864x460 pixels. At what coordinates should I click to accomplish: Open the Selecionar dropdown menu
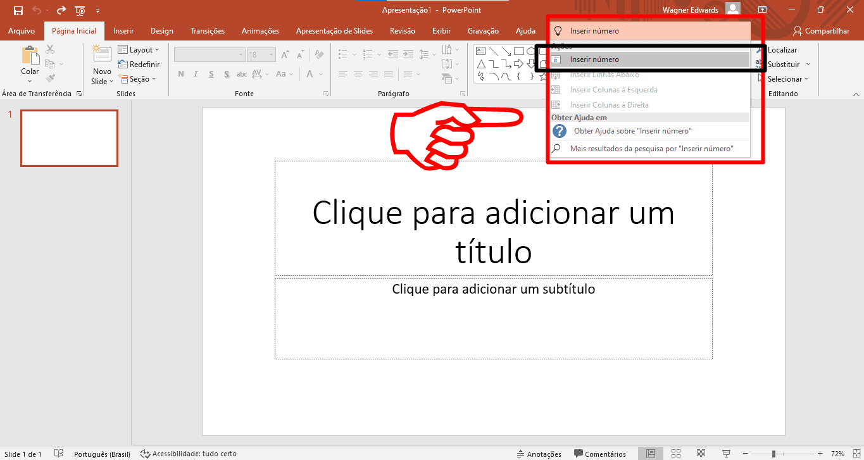(x=786, y=78)
